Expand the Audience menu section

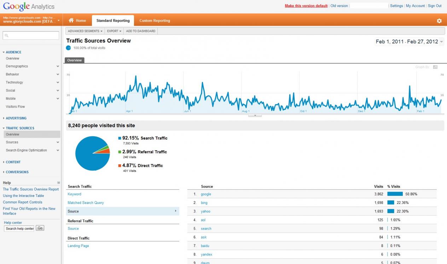click(x=13, y=52)
